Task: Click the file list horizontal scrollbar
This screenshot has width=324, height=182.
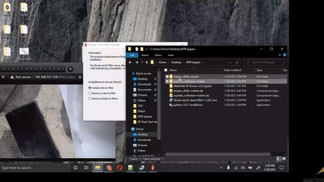Action: (218, 154)
